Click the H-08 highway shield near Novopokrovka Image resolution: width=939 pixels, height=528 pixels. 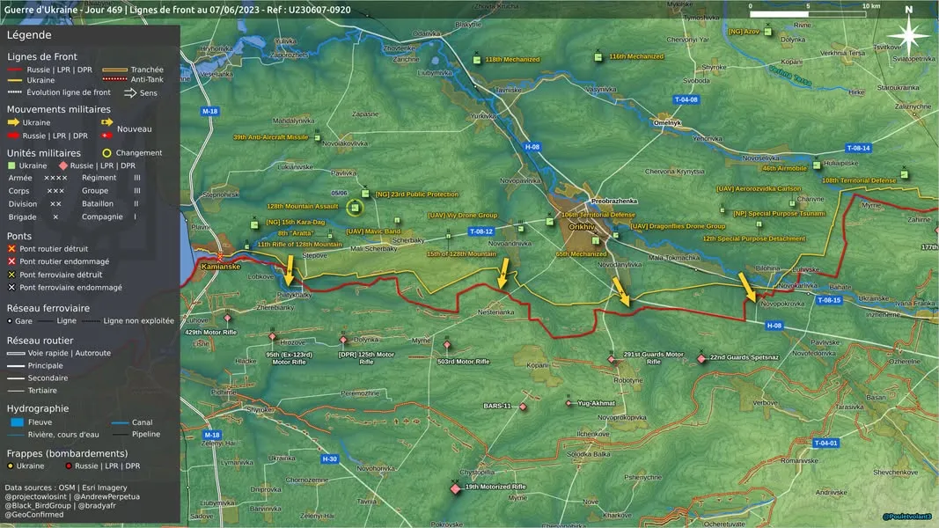pyautogui.click(x=774, y=326)
